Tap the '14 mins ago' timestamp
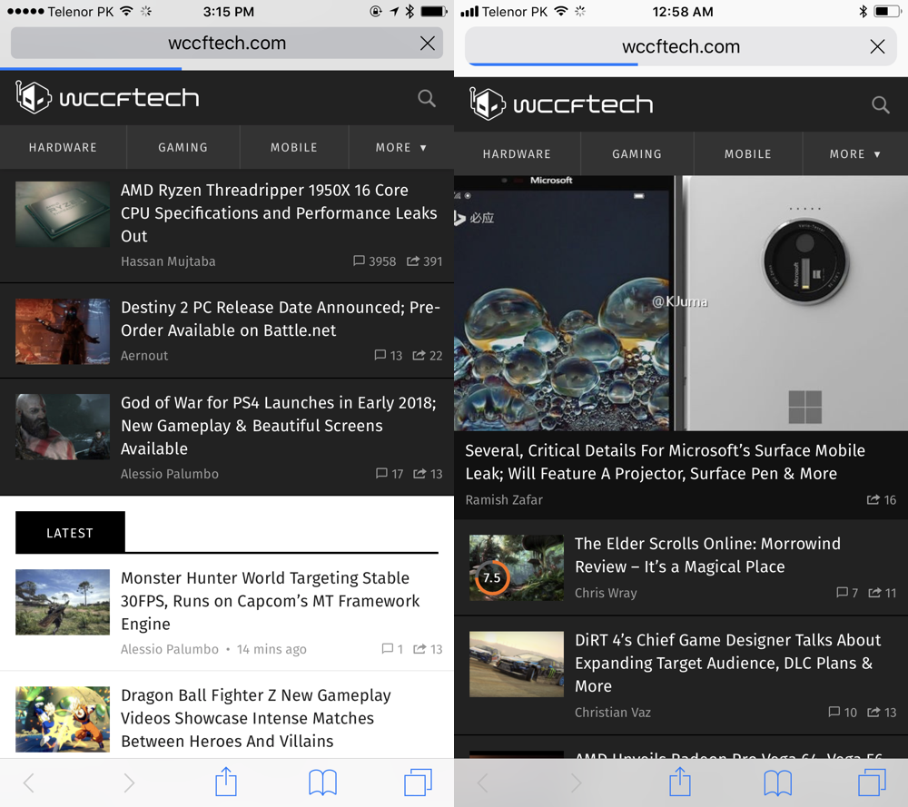The width and height of the screenshot is (908, 807). [x=271, y=649]
